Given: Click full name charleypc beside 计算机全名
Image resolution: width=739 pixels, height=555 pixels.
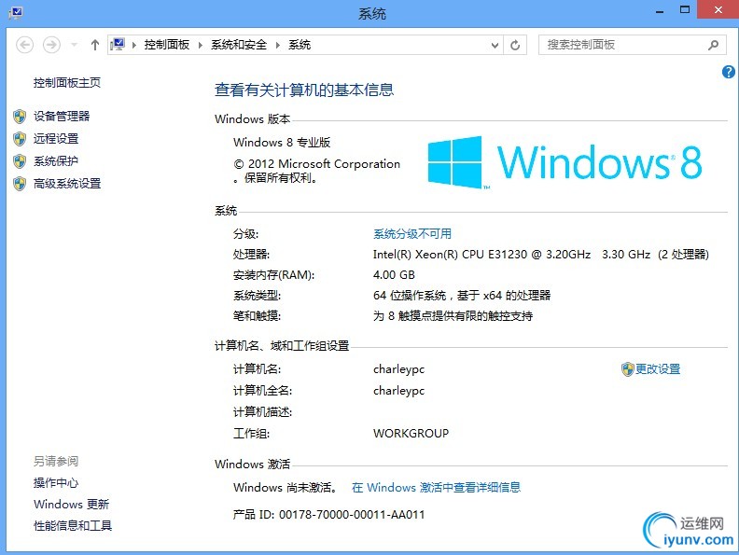Looking at the screenshot, I should (x=398, y=391).
